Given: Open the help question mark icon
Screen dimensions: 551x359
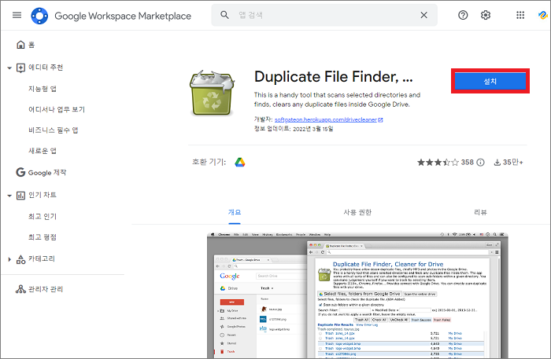Looking at the screenshot, I should pyautogui.click(x=463, y=15).
